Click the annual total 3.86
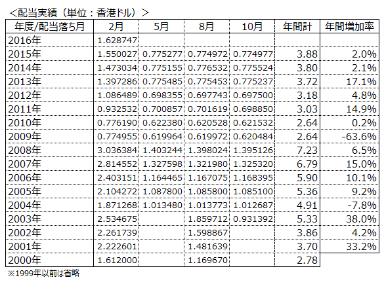Viewport: 384px width, 286px height. point(307,232)
